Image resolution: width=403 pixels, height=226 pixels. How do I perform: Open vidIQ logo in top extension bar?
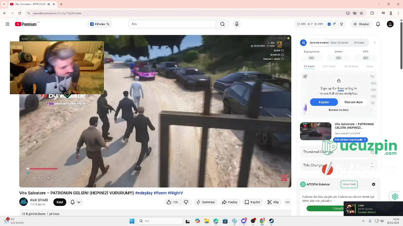(329, 24)
